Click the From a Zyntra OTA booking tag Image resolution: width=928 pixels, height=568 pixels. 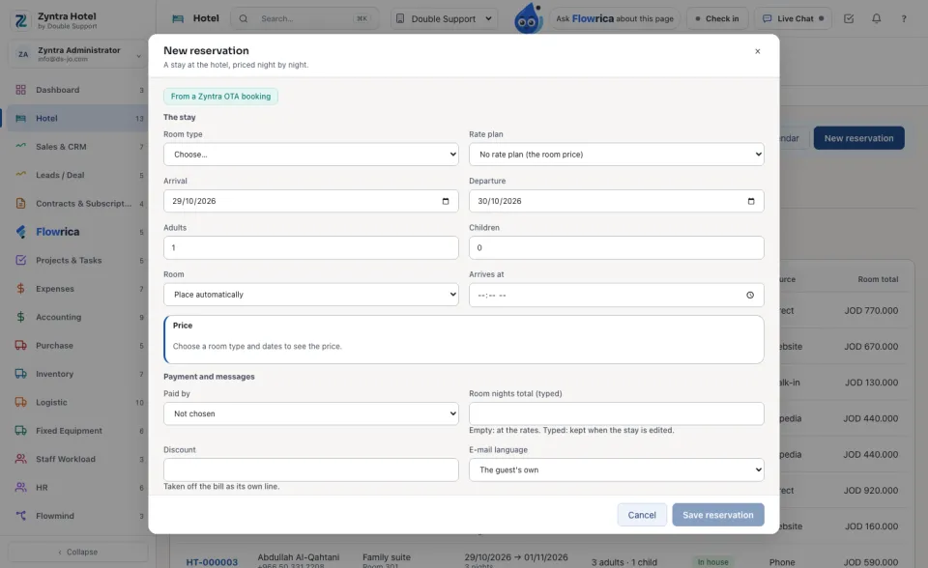tap(220, 97)
